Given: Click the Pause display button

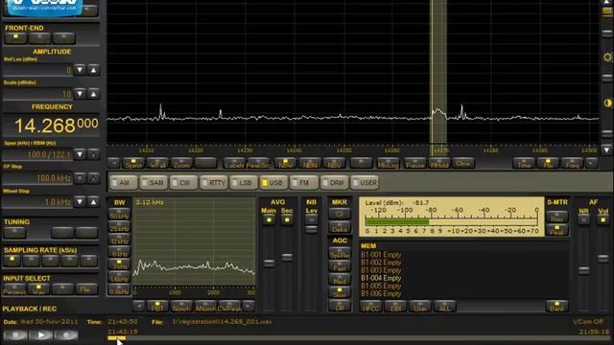Looking at the screenshot, I should click(x=414, y=163).
